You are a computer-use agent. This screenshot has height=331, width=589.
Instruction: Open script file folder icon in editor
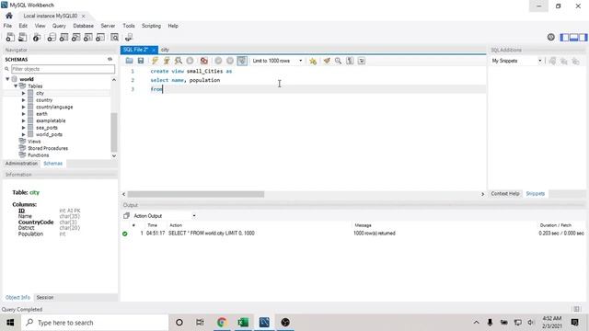coord(129,61)
